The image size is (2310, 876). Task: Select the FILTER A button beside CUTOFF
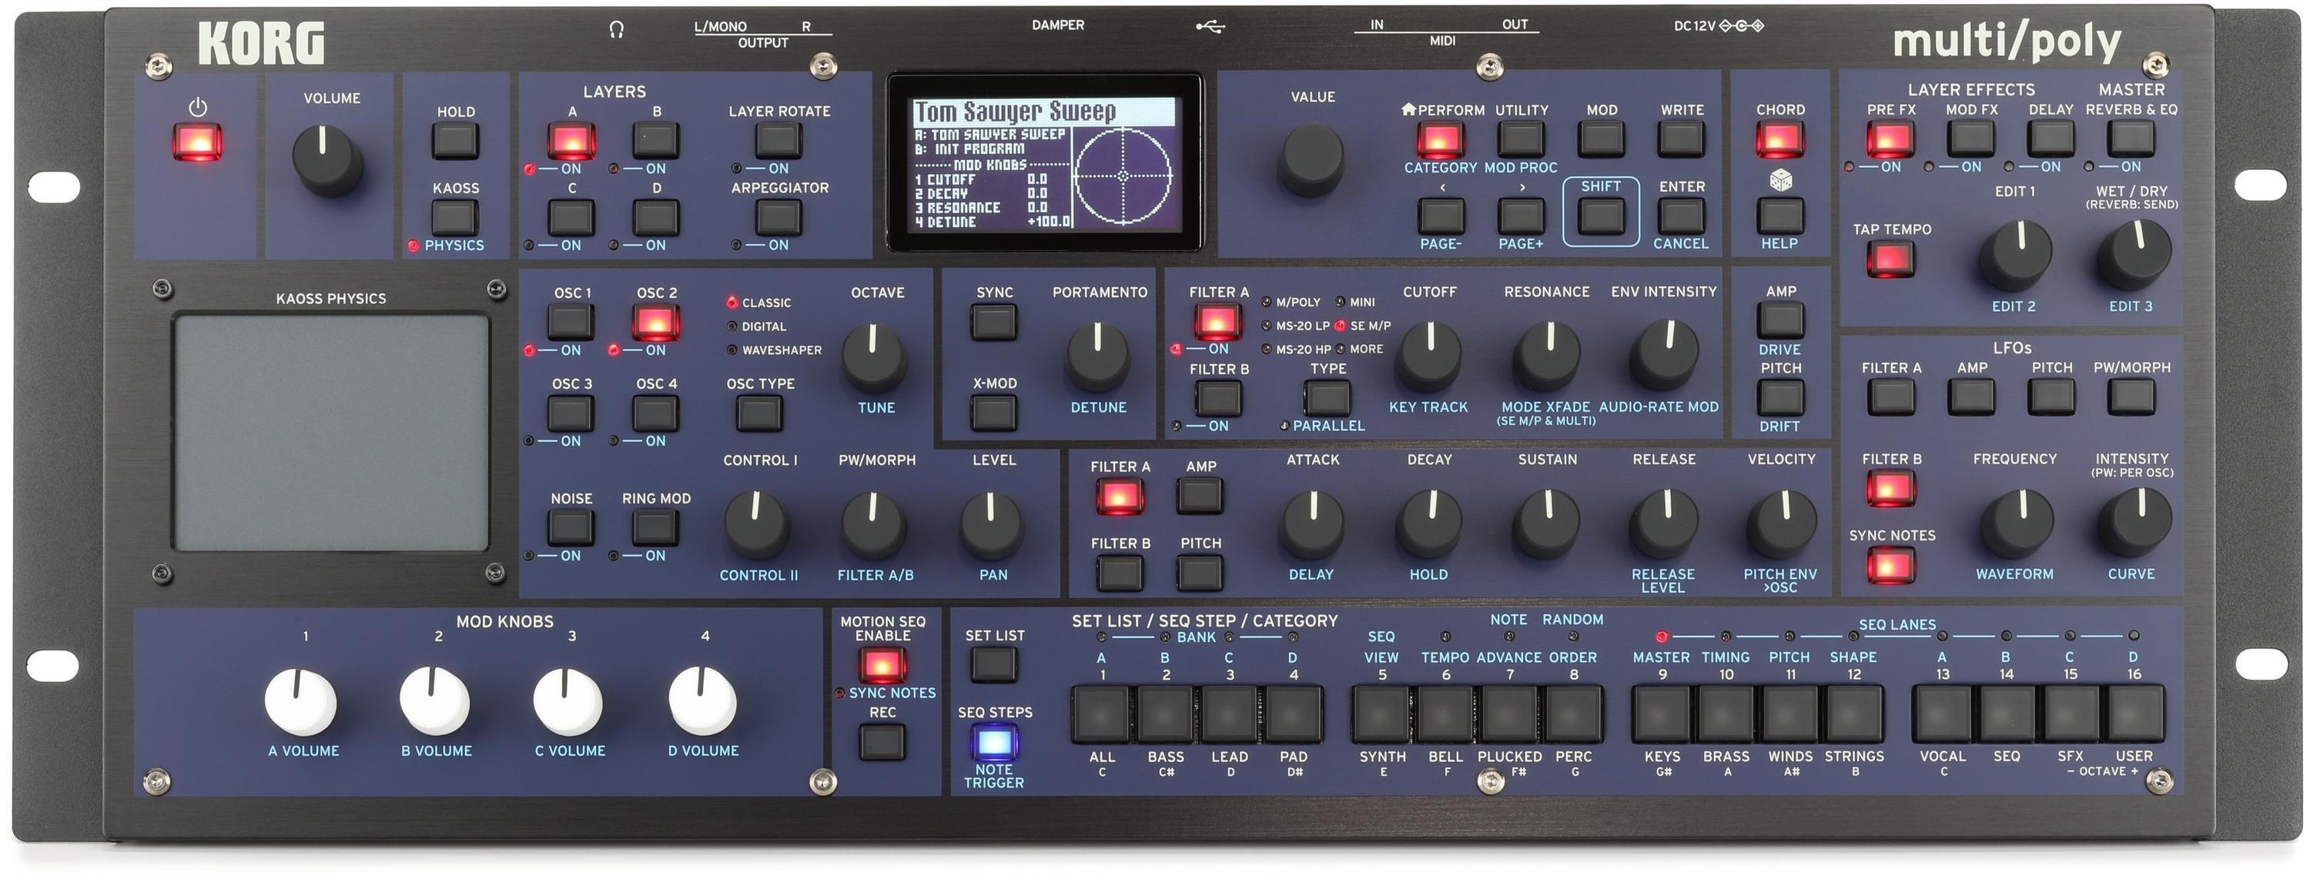click(x=1218, y=321)
